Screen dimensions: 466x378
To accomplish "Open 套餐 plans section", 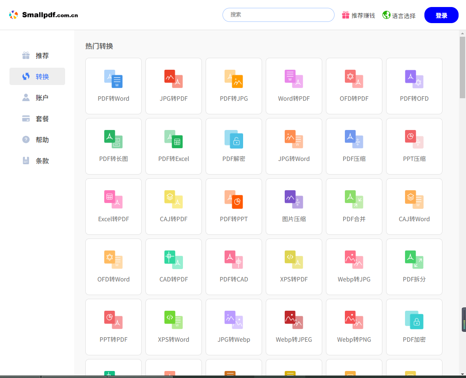I will coord(37,119).
